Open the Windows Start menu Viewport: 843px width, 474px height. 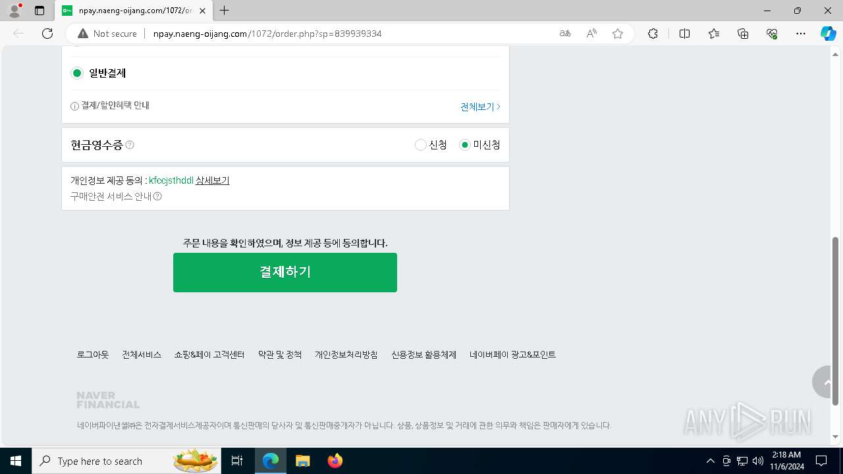point(16,461)
